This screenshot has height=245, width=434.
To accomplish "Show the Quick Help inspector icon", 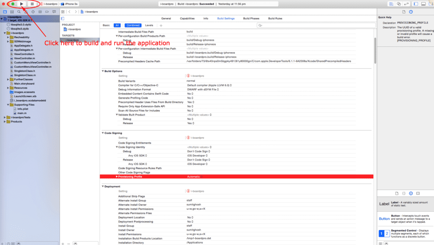I will tap(411, 12).
